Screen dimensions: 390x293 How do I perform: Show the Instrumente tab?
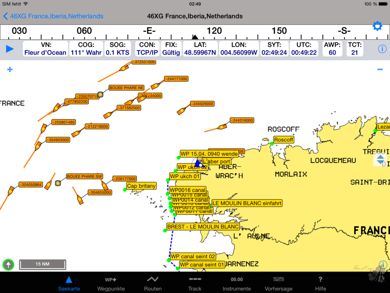click(x=237, y=283)
